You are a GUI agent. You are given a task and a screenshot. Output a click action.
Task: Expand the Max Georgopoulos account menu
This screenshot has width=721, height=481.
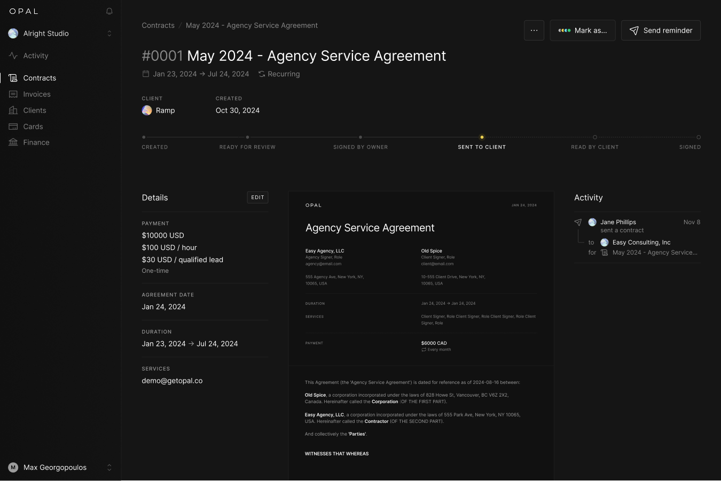point(109,468)
